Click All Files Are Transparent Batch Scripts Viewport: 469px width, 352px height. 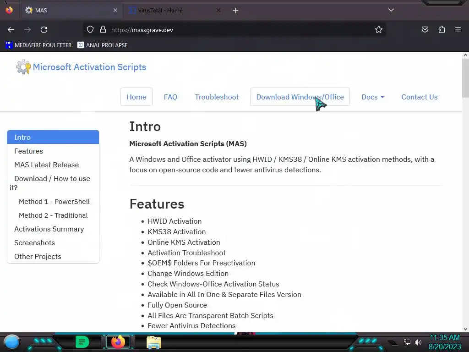tap(211, 315)
